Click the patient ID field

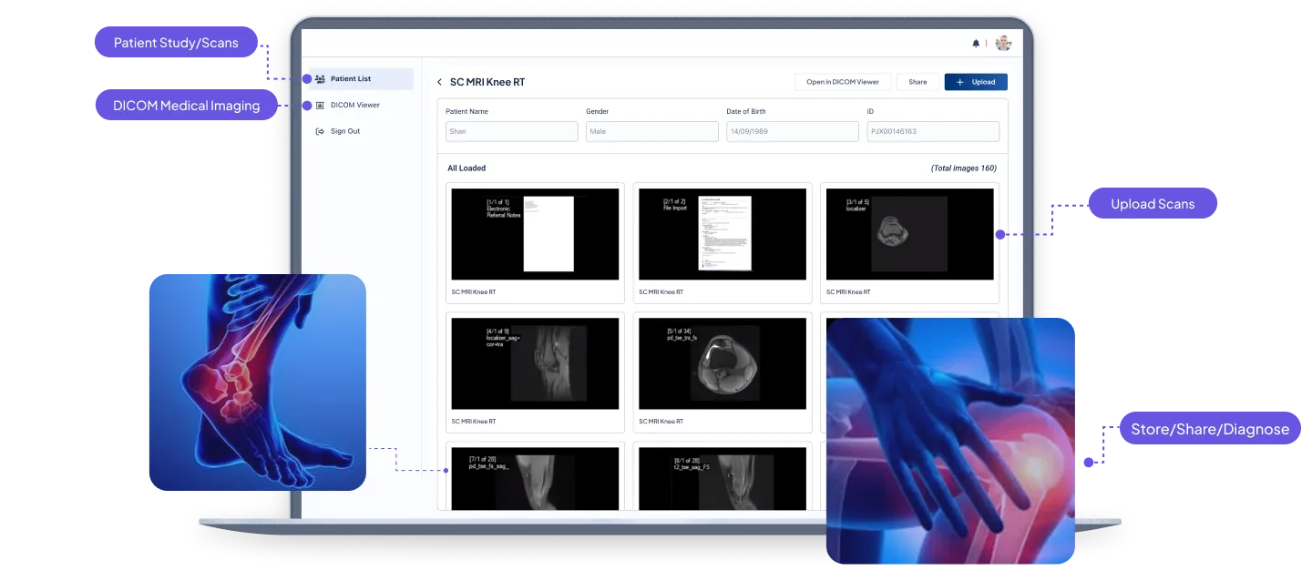tap(932, 132)
